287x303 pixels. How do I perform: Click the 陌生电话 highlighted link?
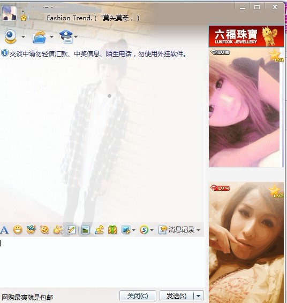[119, 54]
